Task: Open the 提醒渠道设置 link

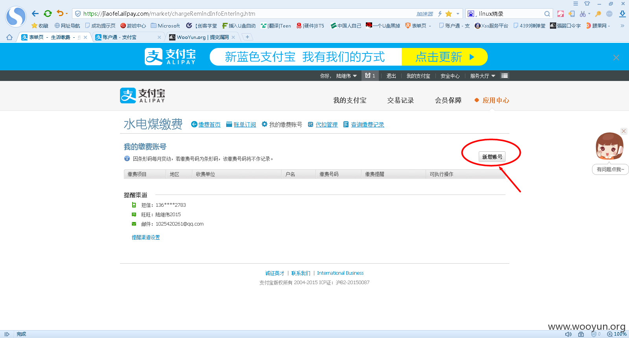Action: coord(146,237)
